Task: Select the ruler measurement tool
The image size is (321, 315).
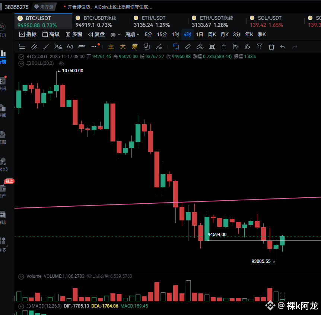Action: coord(188,47)
